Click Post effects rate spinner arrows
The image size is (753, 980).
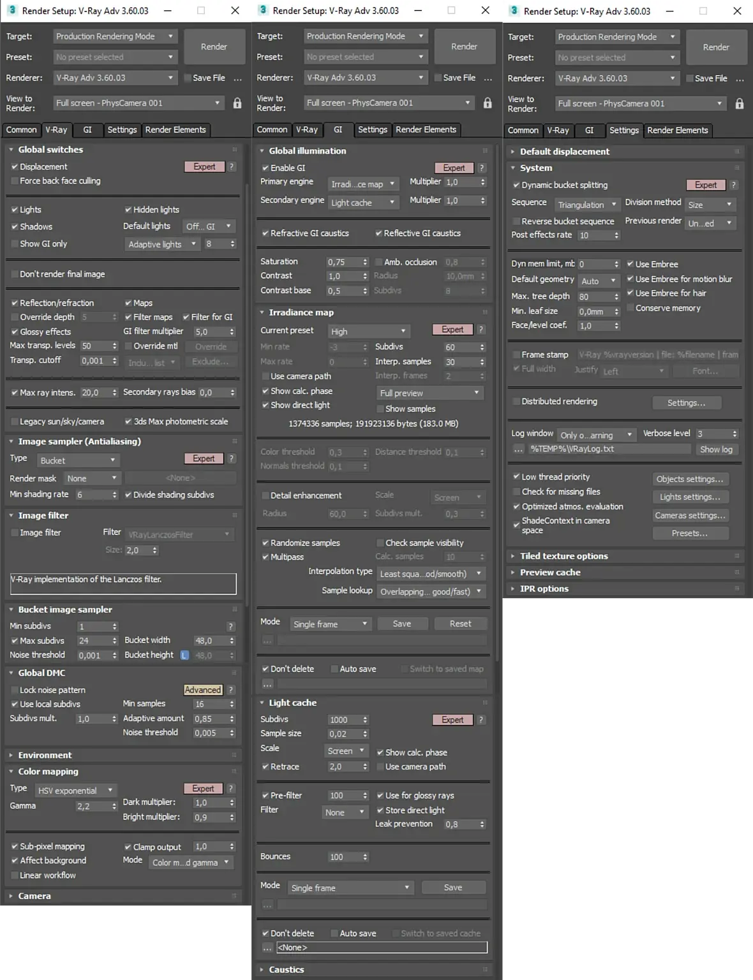(x=616, y=235)
